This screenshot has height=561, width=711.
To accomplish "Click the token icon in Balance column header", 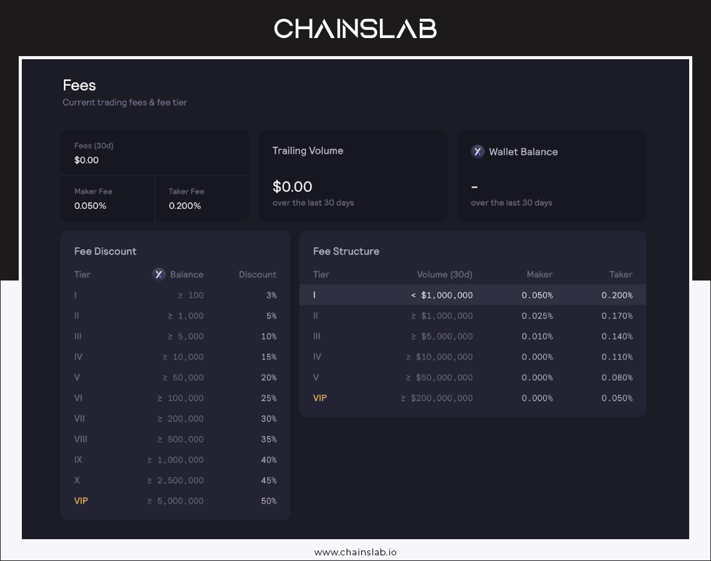I will 159,274.
